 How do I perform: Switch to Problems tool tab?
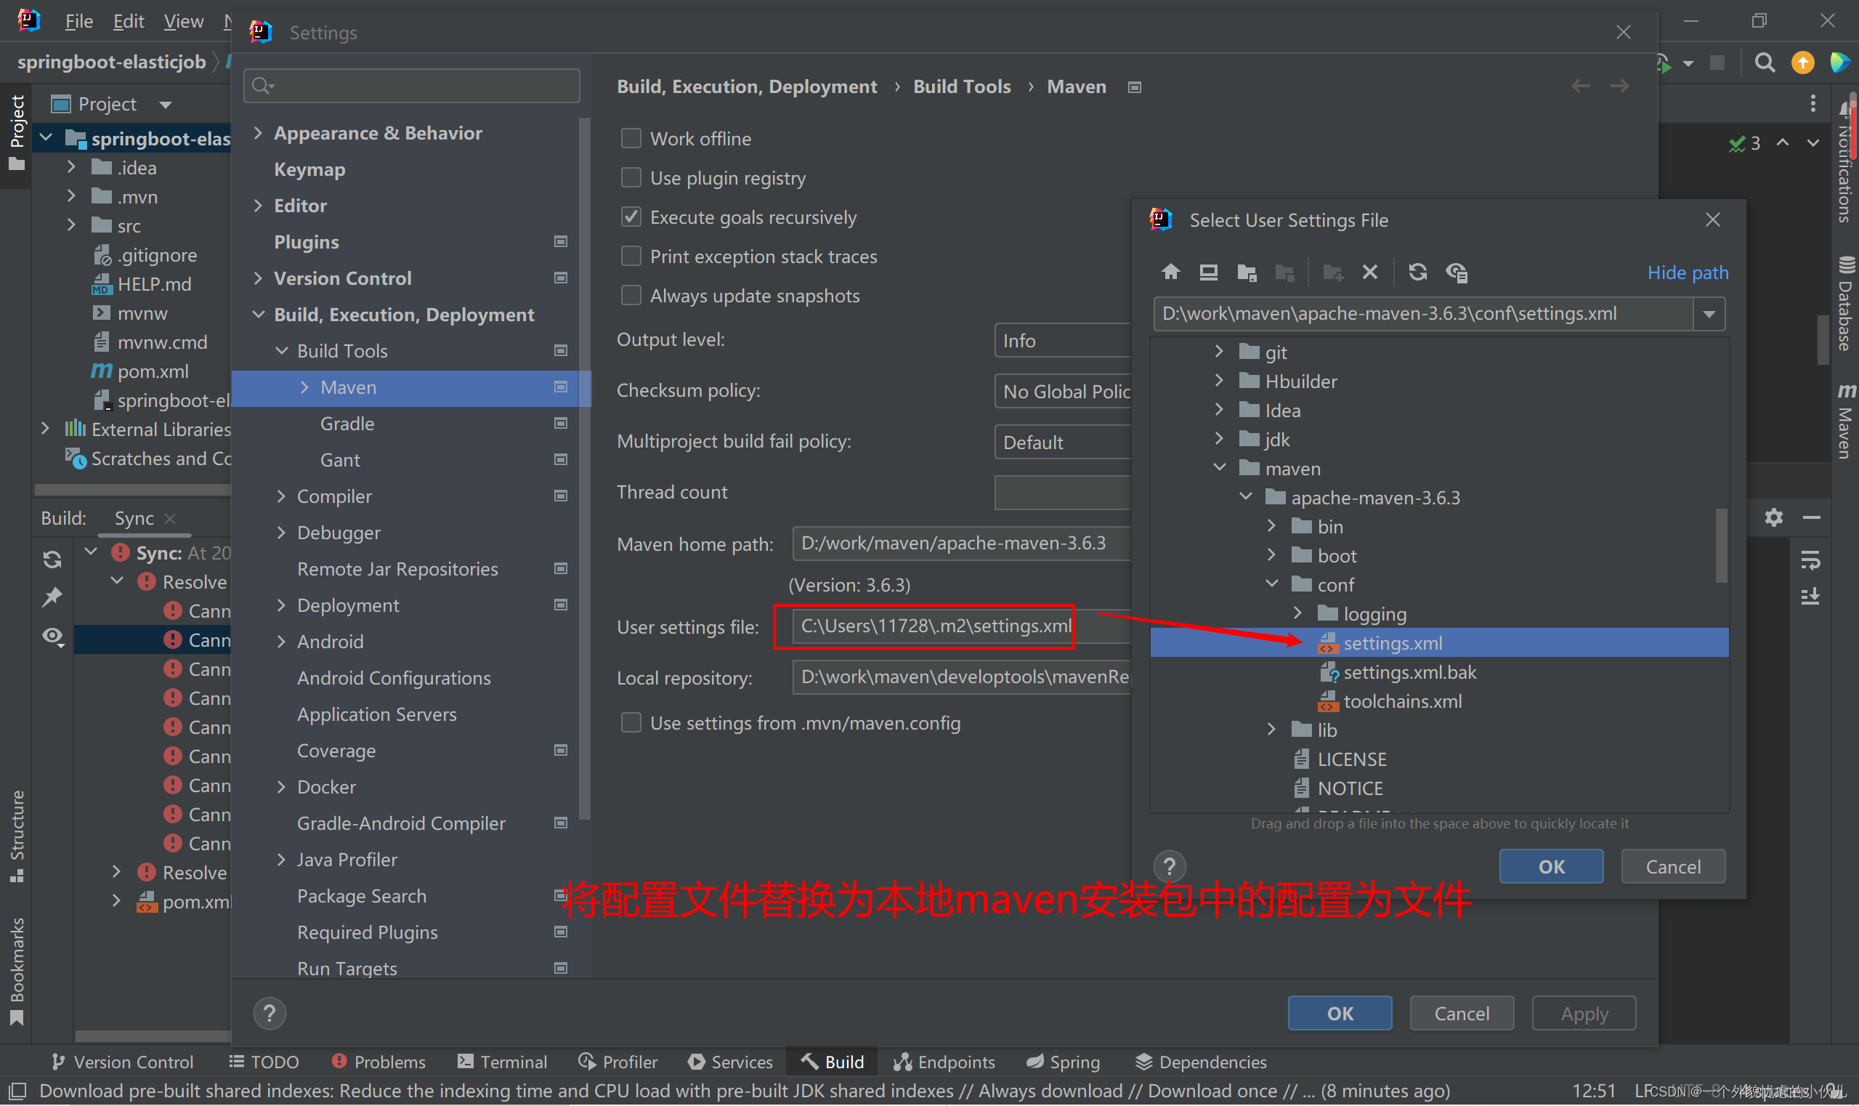pyautogui.click(x=378, y=1061)
